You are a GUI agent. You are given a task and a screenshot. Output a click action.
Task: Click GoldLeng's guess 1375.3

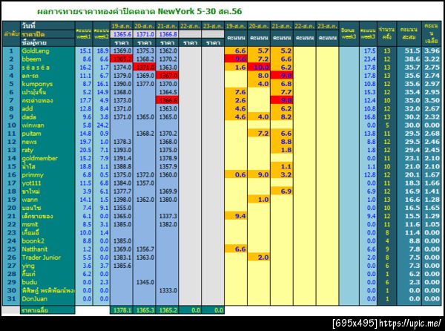[x=145, y=50]
